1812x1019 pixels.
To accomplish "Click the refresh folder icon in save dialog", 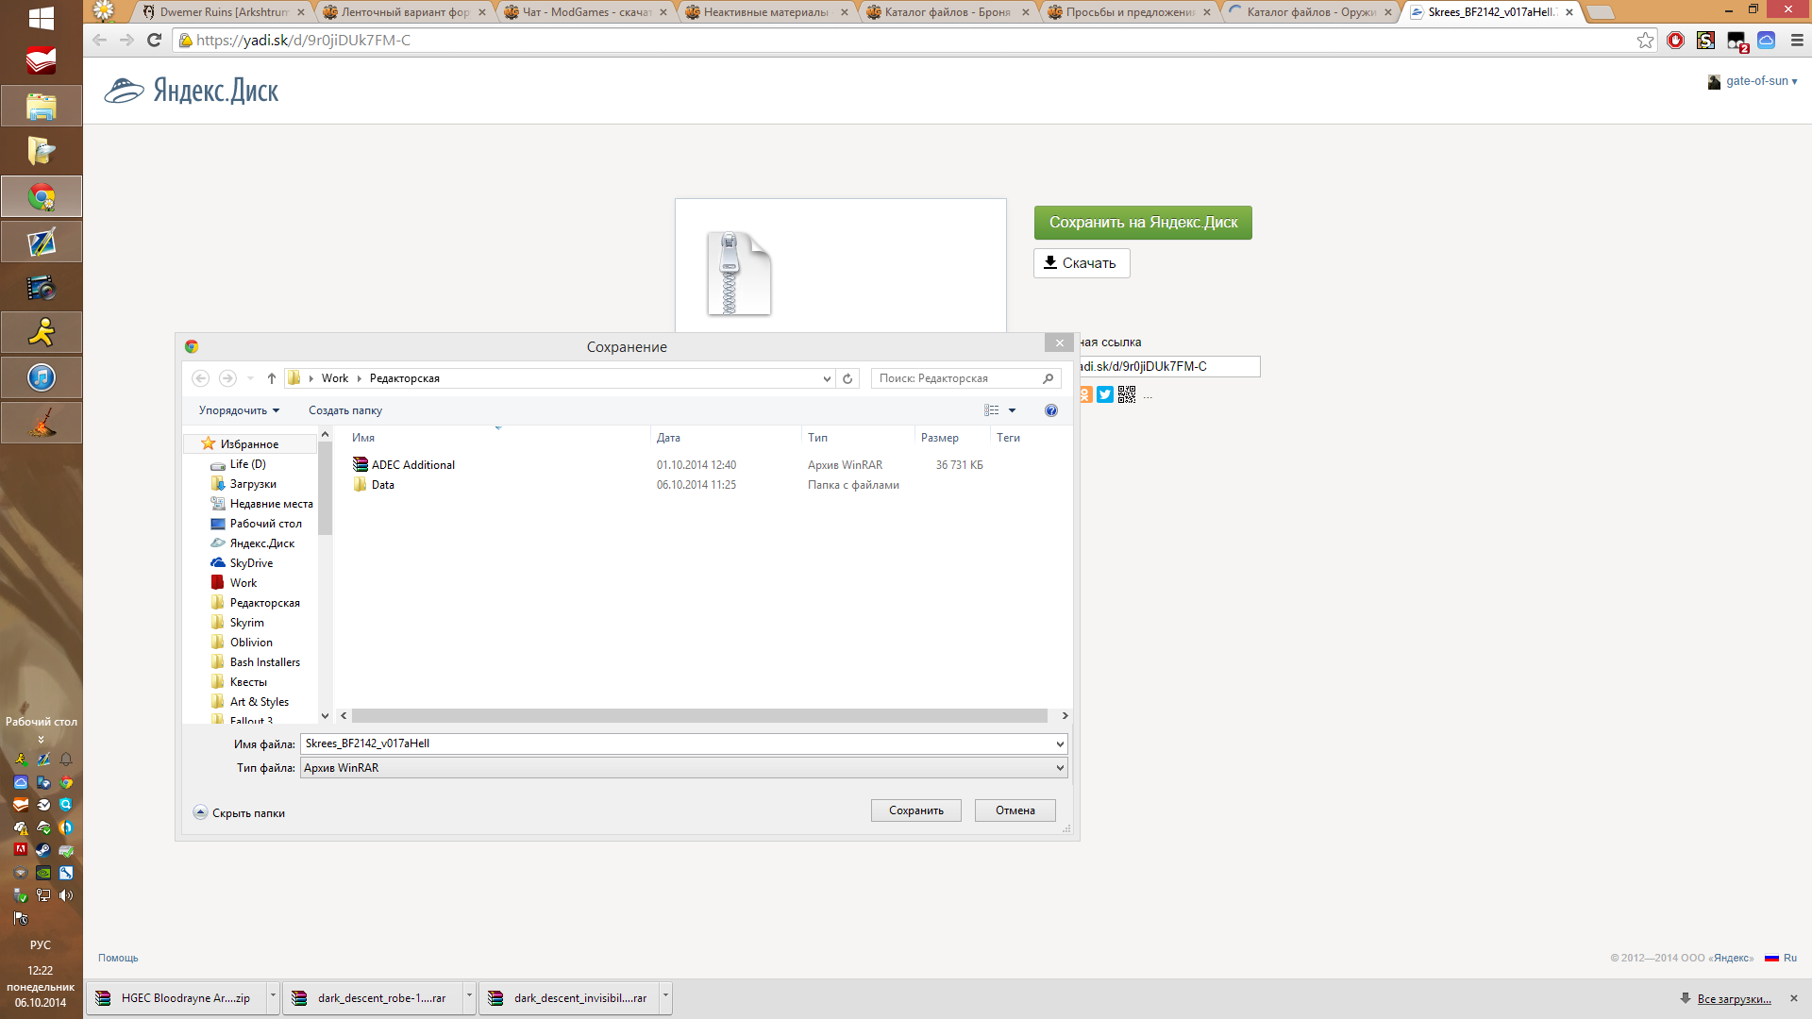I will tap(847, 378).
